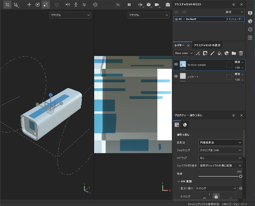255x206 pixels.
Task: Open blend mode dropdown for texture-sample layer
Action: tap(239, 62)
